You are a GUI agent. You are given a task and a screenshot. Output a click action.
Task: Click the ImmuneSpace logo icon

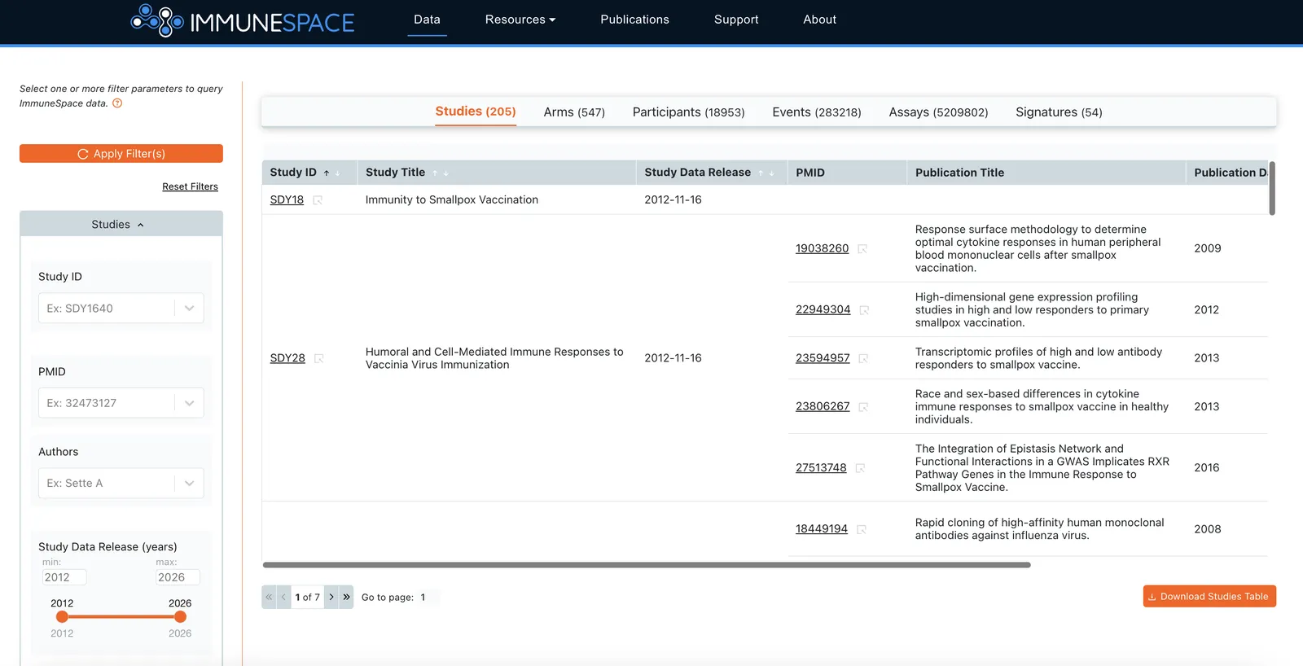click(x=157, y=20)
